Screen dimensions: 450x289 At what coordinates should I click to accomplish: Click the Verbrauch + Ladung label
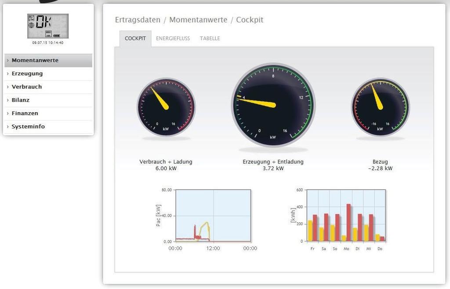(166, 162)
